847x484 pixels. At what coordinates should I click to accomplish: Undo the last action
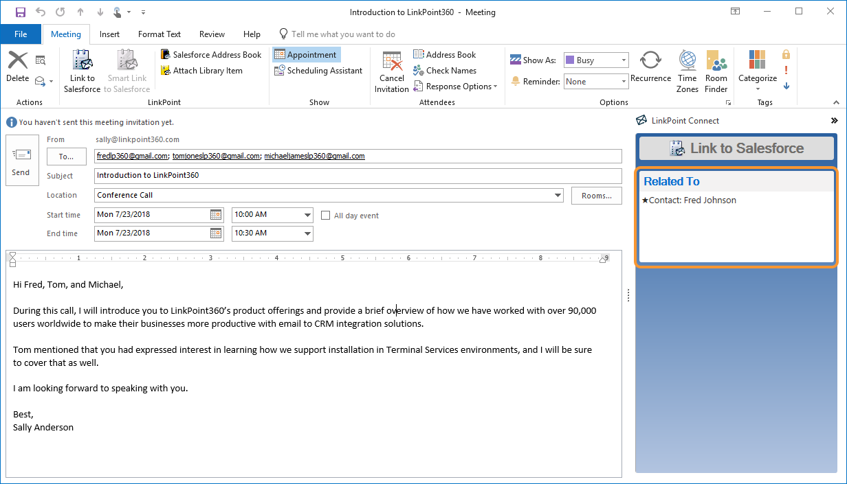(x=41, y=12)
